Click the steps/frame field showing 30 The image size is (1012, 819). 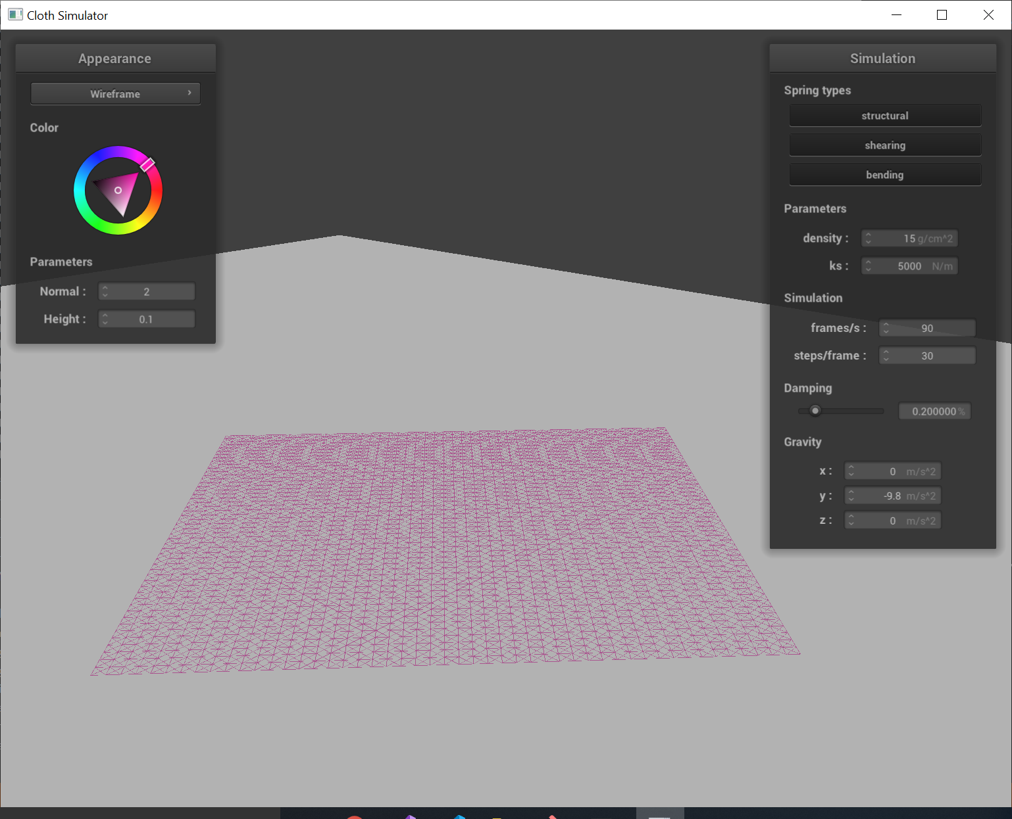click(927, 356)
